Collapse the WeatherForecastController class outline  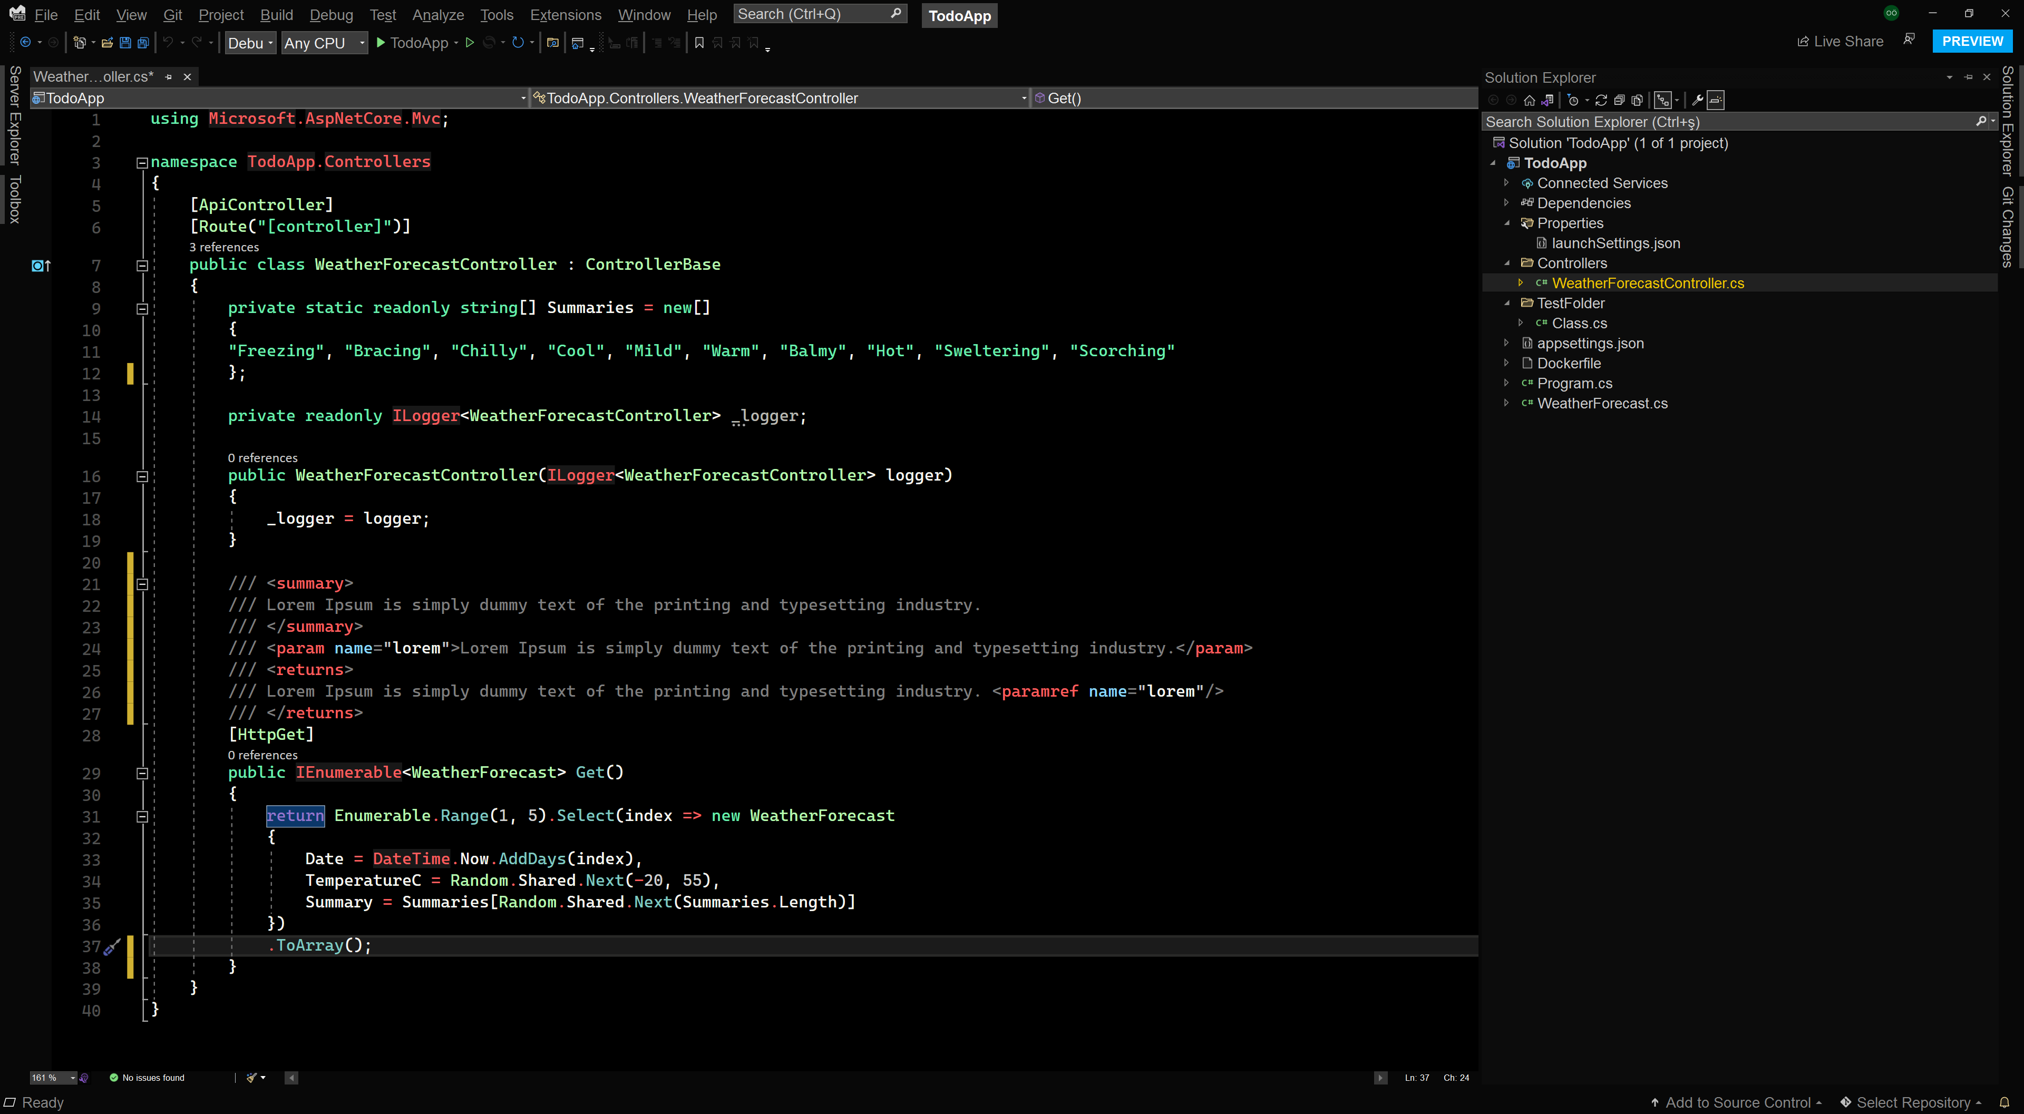(142, 266)
